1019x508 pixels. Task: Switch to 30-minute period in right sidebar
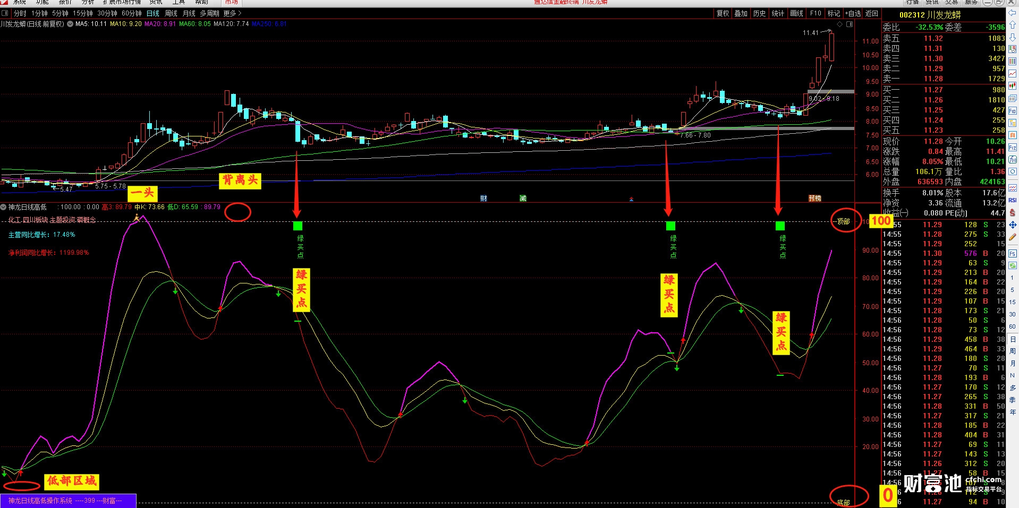tap(1013, 314)
